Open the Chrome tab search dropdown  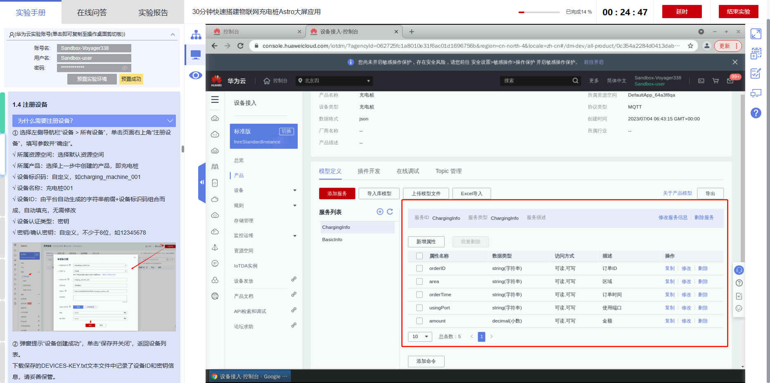click(701, 32)
